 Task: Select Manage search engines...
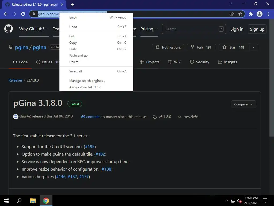[x=96, y=81]
